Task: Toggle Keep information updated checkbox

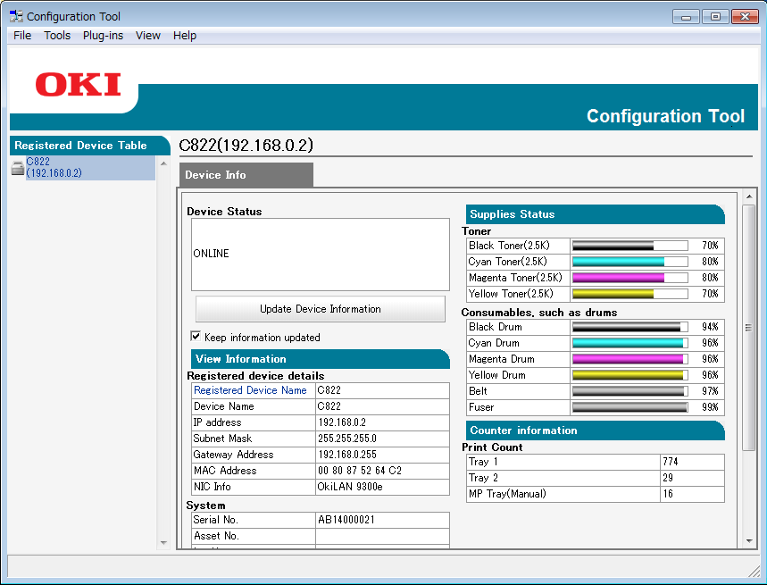Action: click(196, 337)
